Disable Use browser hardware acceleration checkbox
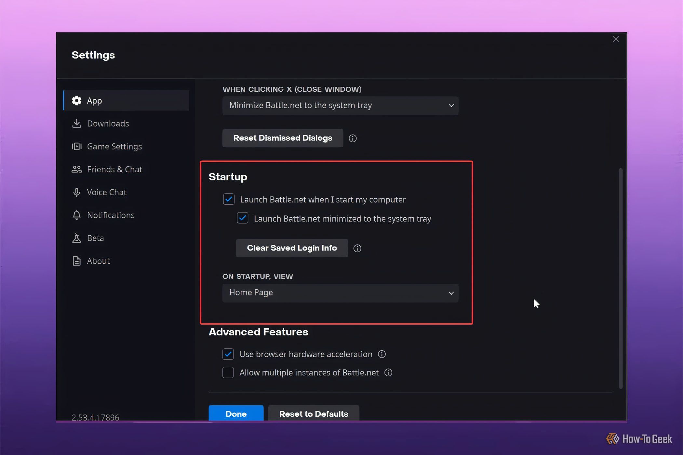The image size is (683, 455). (228, 354)
